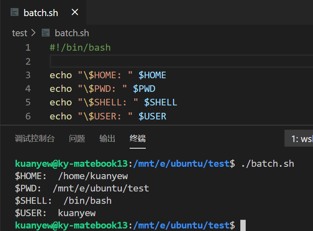Image resolution: width=313 pixels, height=231 pixels.
Task: Click the batch.sh file icon in breadcrumb
Action: pos(45,33)
